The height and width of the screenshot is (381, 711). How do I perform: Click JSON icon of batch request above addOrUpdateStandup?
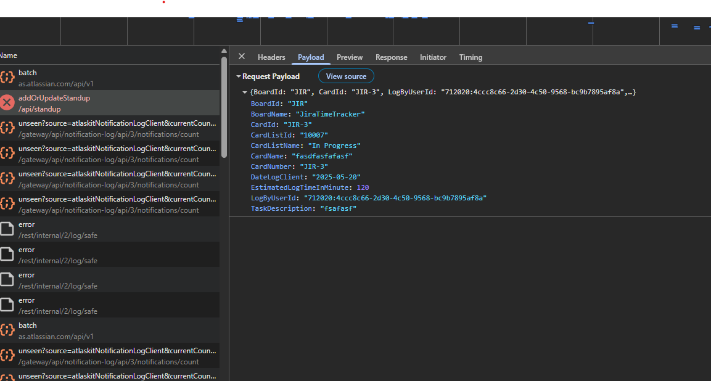(7, 77)
